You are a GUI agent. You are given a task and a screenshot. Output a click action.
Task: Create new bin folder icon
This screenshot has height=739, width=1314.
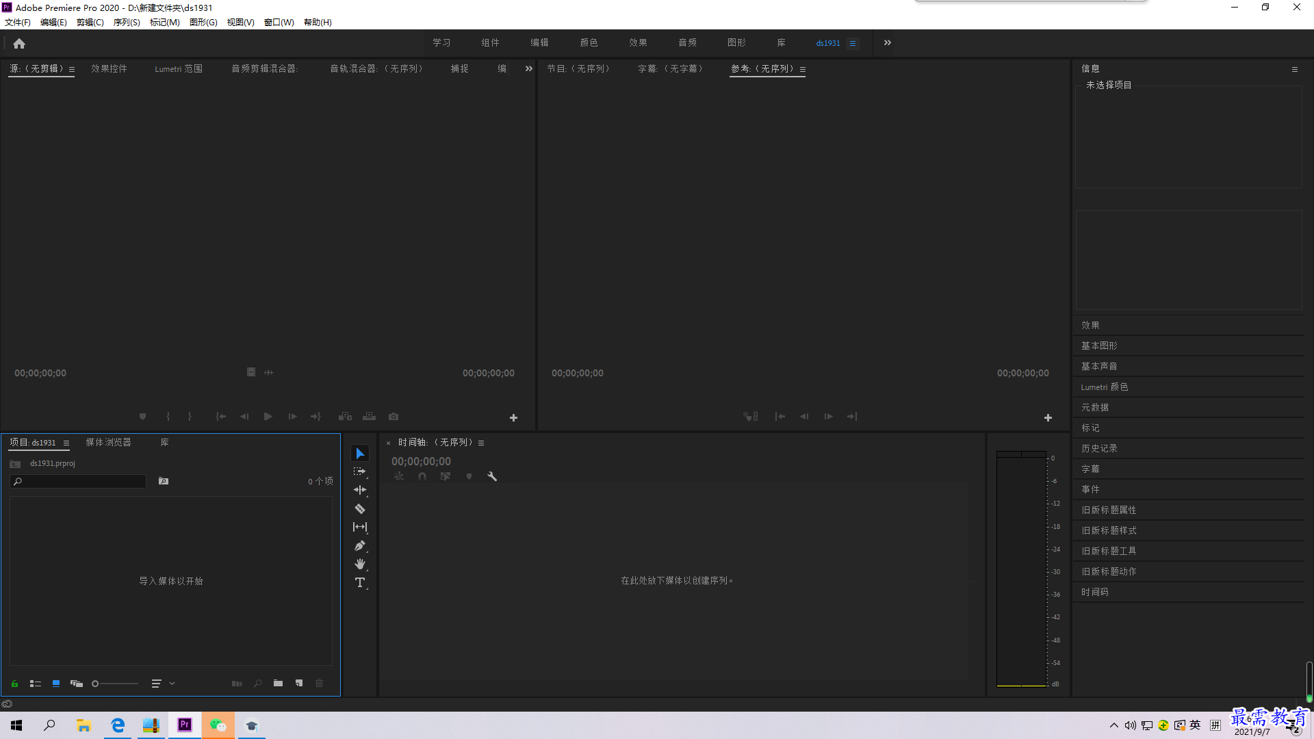pos(278,684)
